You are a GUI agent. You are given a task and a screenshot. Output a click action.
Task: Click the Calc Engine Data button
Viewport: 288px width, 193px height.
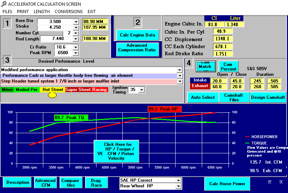[138, 35]
